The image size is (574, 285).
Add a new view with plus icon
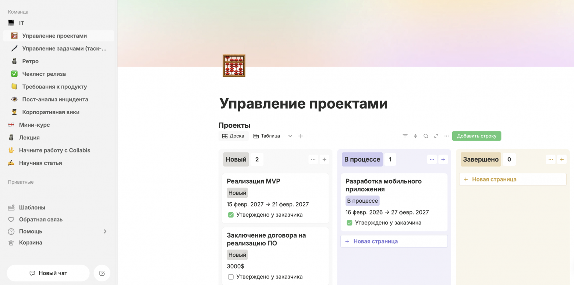301,136
